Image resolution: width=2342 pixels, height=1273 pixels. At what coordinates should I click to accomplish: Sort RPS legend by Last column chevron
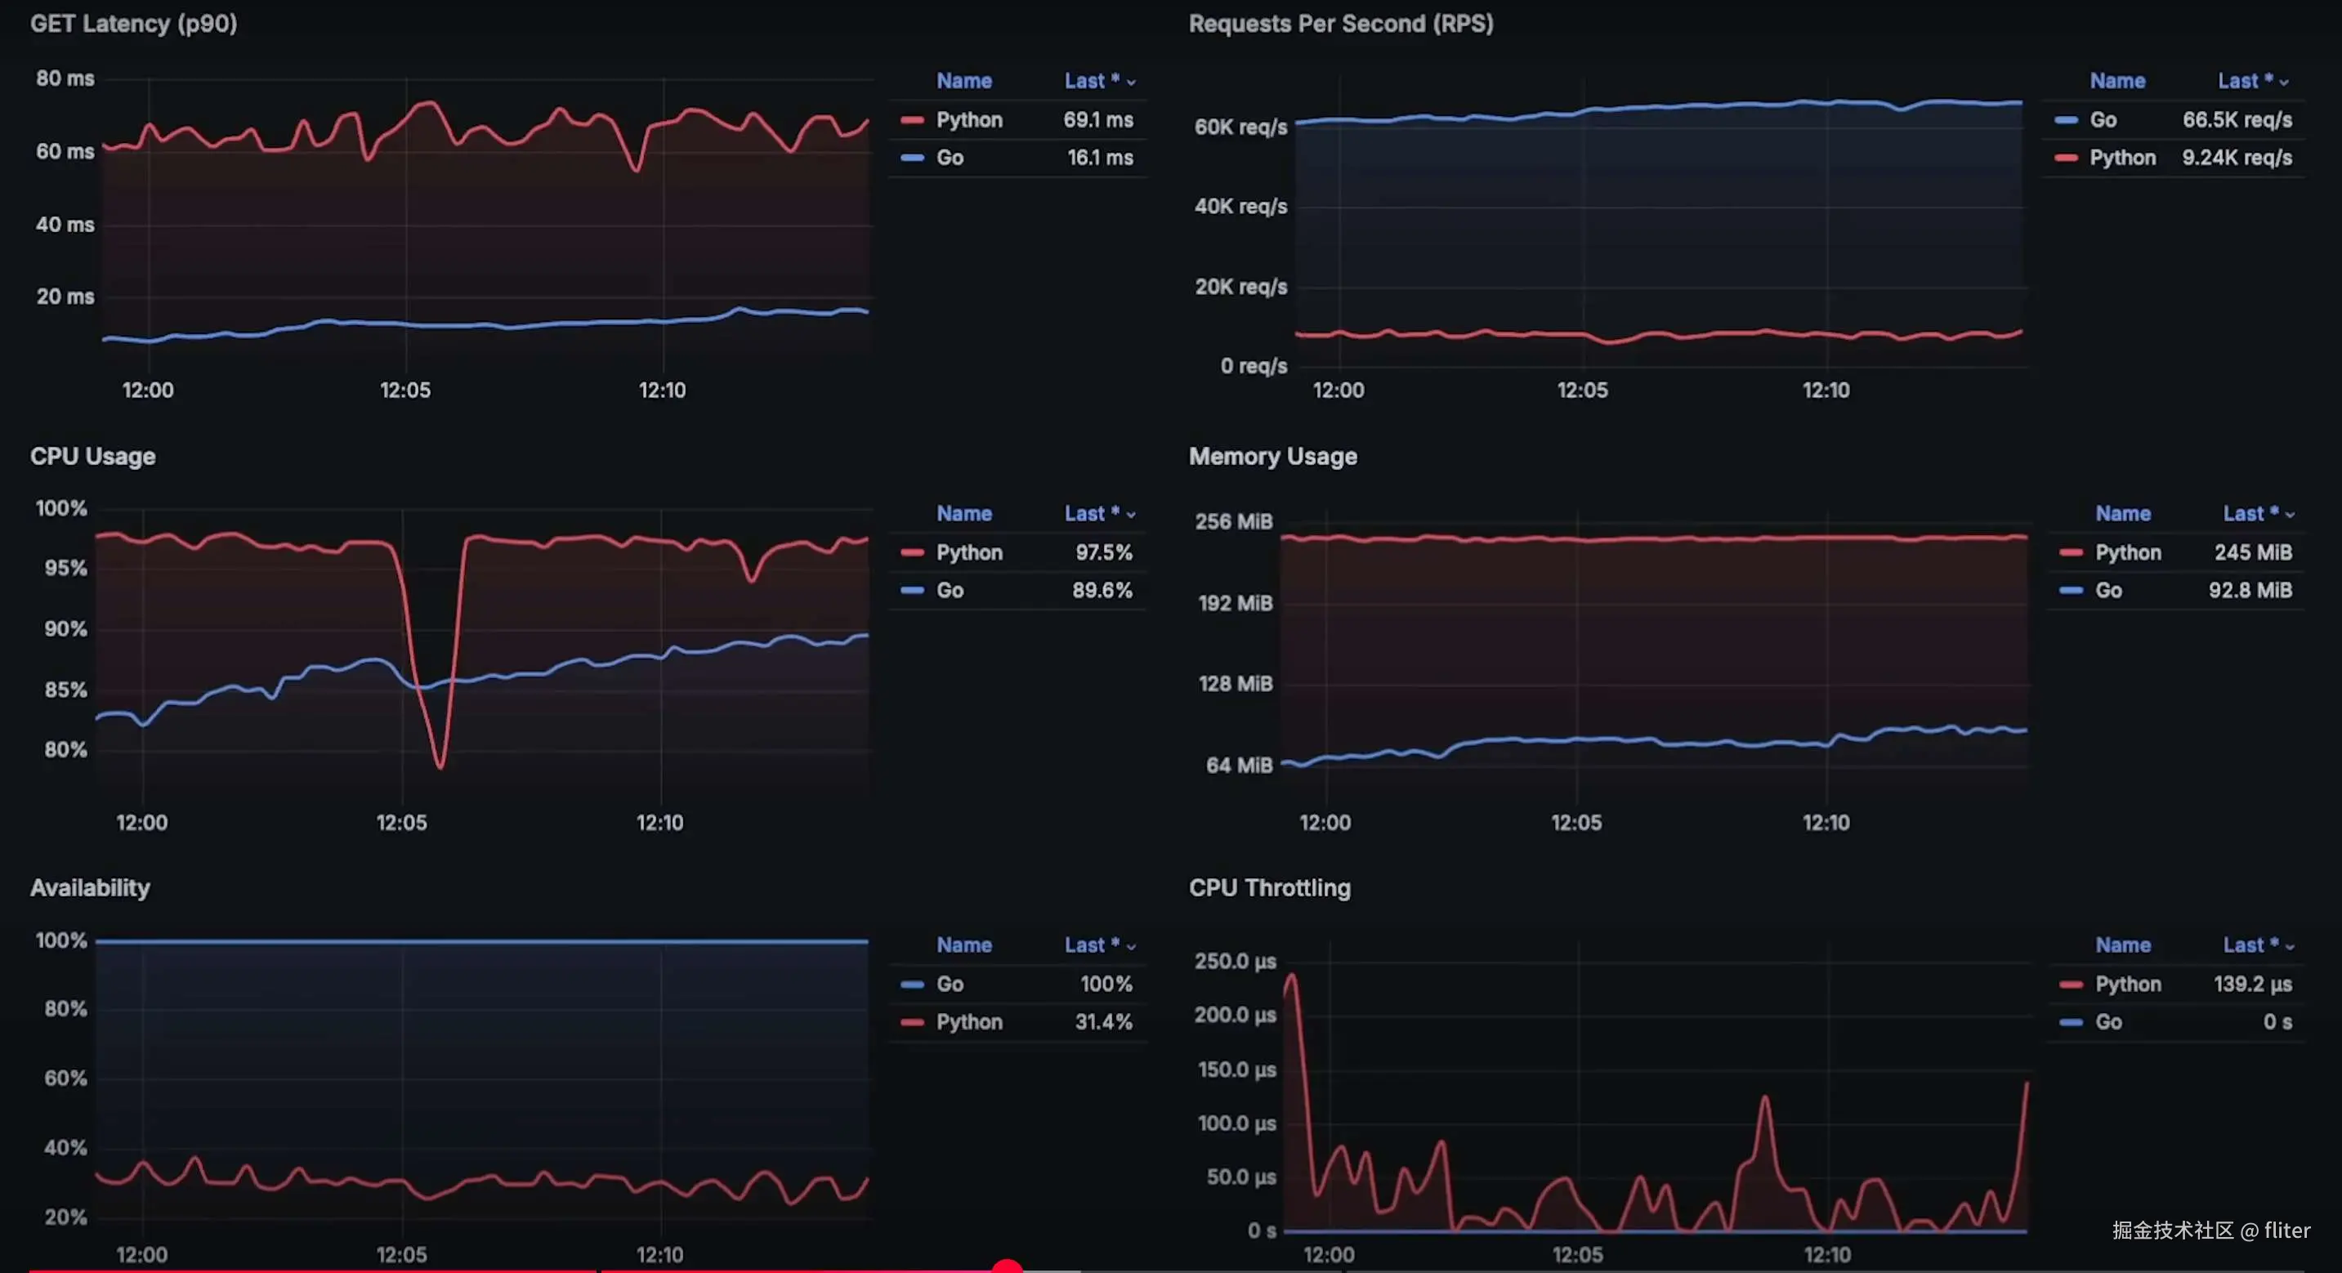pos(2284,82)
